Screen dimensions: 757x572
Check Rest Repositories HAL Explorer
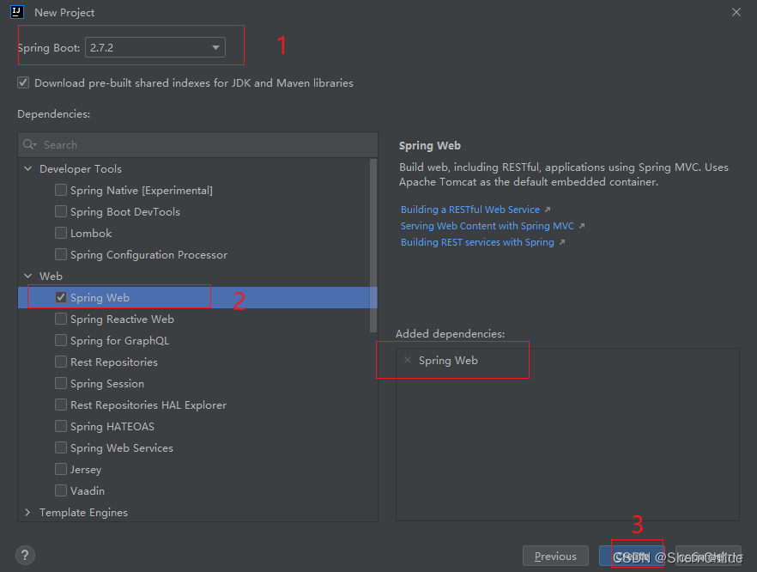coord(61,405)
